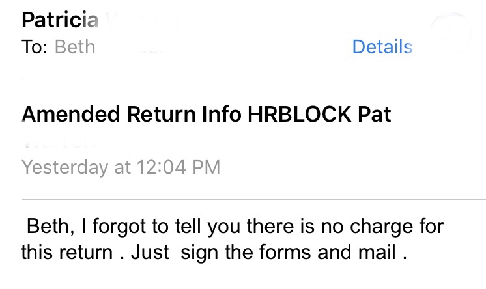Open the Details link
This screenshot has width=486, height=289.
[382, 47]
